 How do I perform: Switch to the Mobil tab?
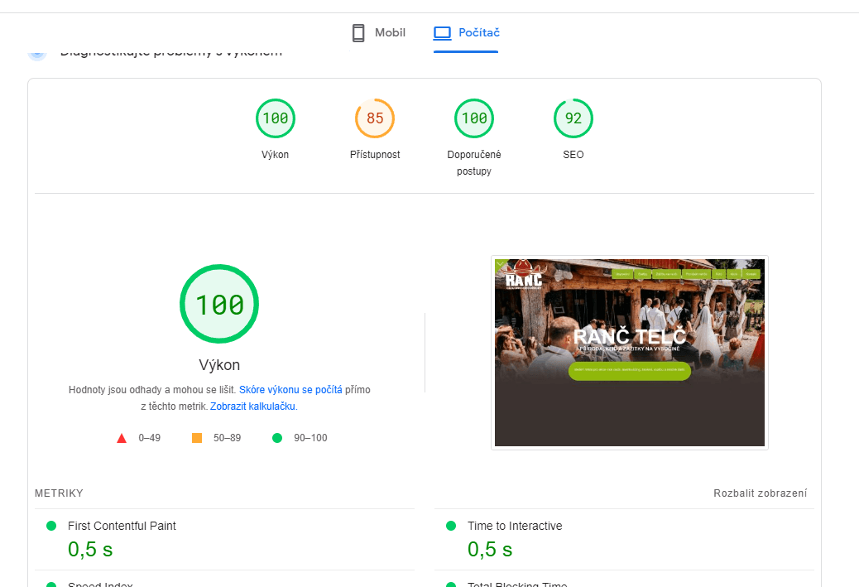click(379, 33)
